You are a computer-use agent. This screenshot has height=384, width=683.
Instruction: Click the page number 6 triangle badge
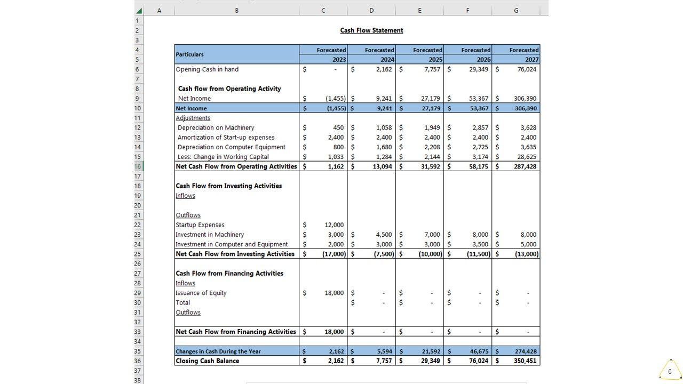pyautogui.click(x=670, y=371)
